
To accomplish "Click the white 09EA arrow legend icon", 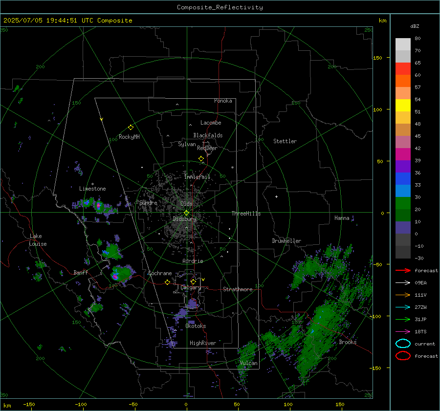I will tap(403, 283).
